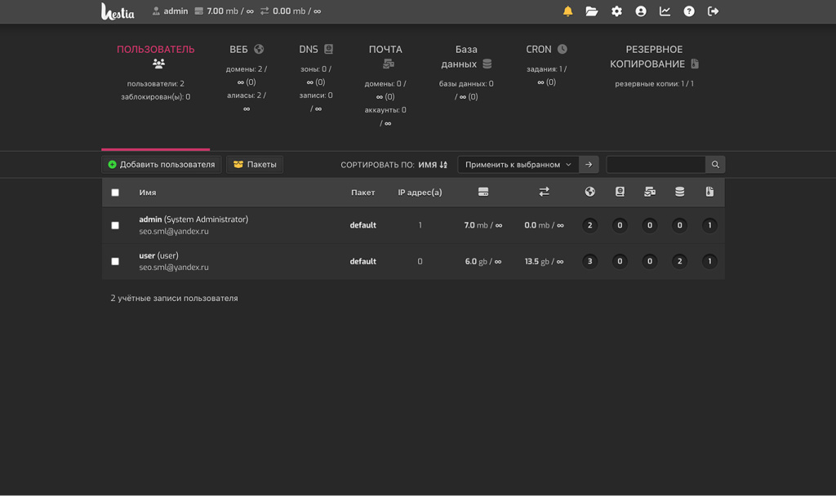
Task: Toggle the select-all checkbox in table header
Action: coord(115,193)
